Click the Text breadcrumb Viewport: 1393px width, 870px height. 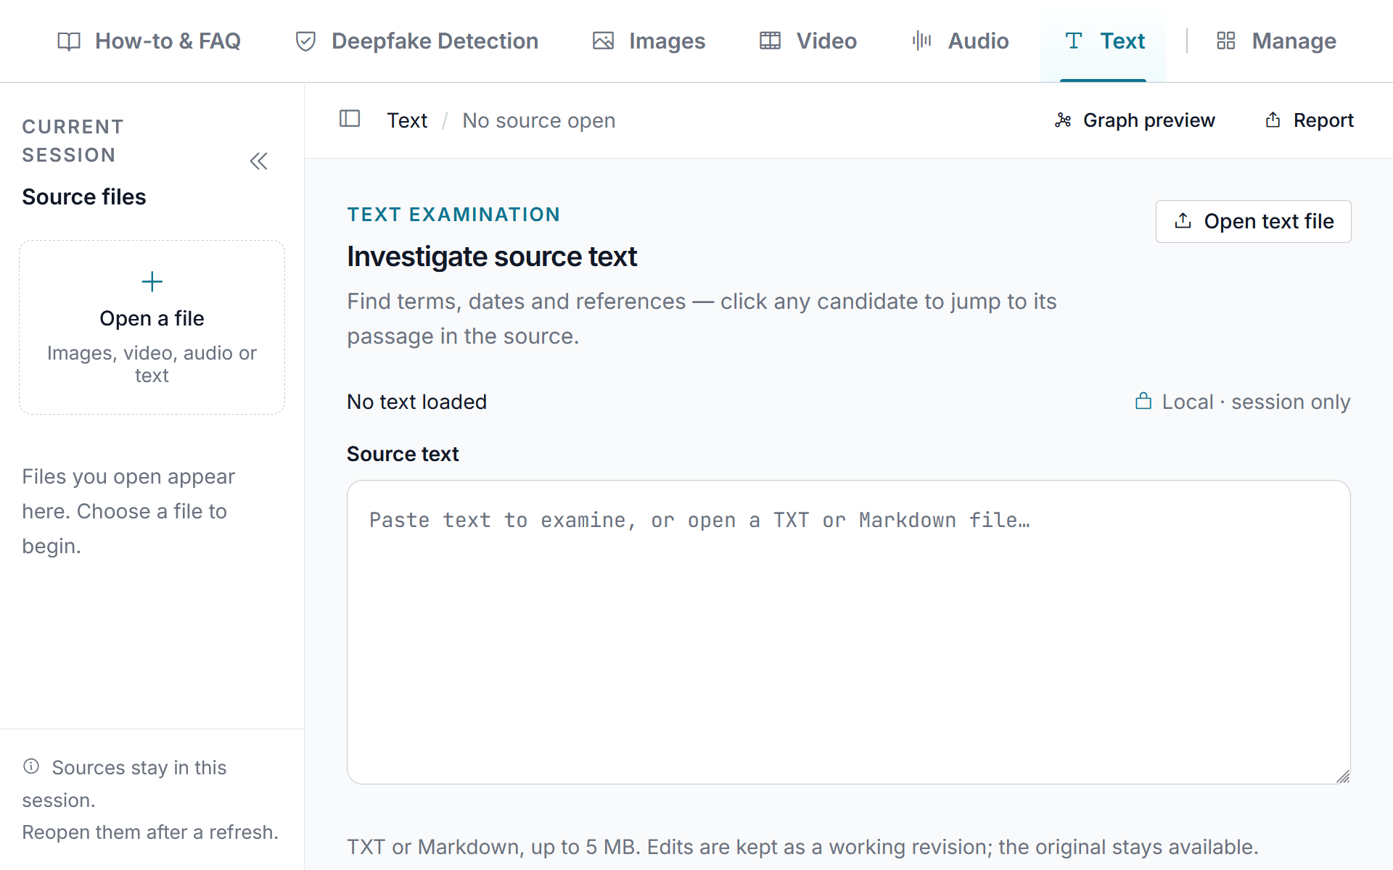407,120
